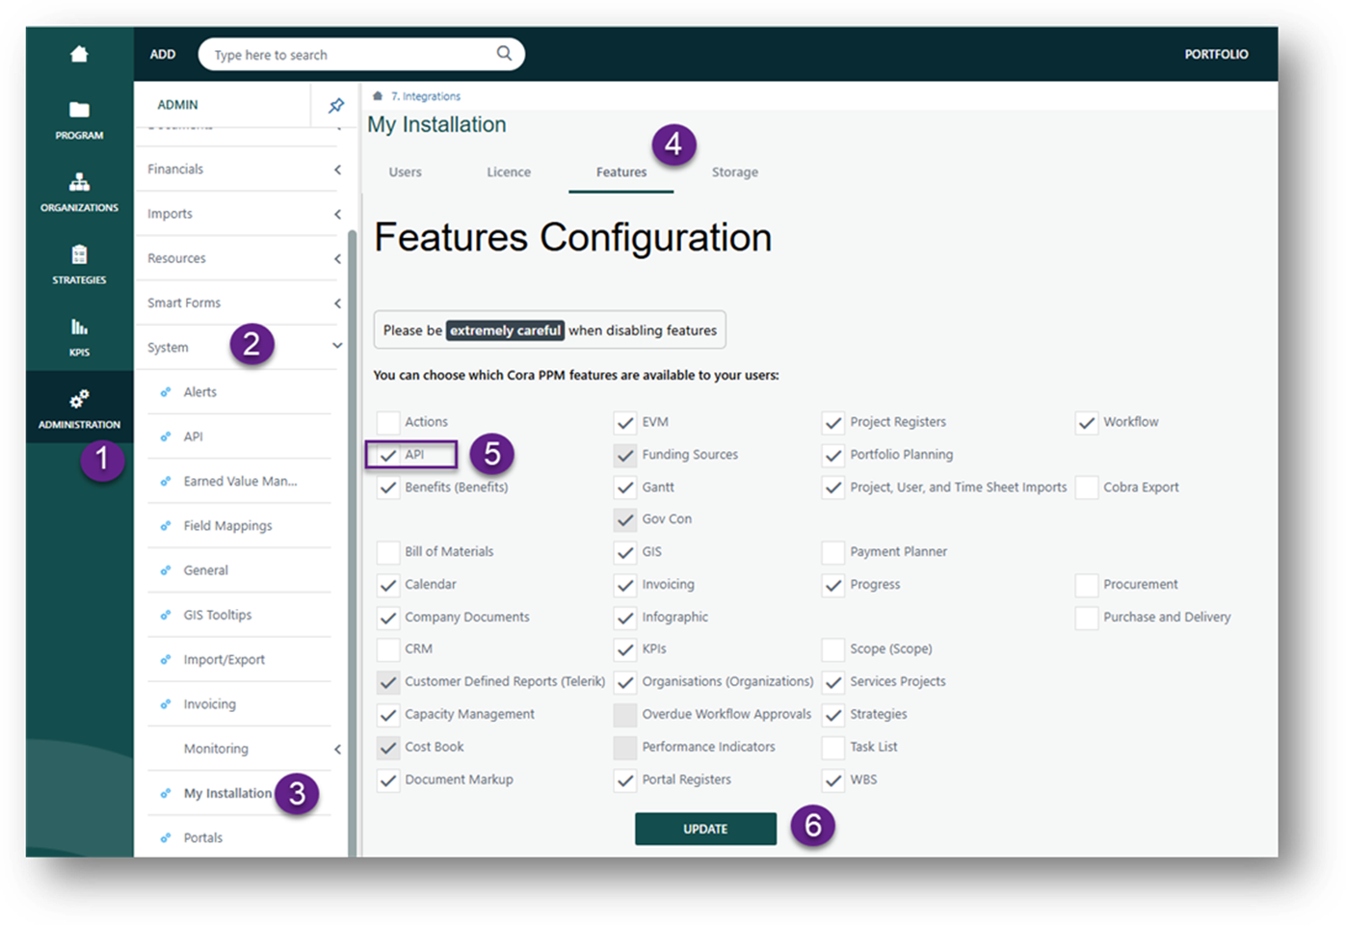Enable the Task List checkbox
The width and height of the screenshot is (1346, 925).
tap(833, 747)
